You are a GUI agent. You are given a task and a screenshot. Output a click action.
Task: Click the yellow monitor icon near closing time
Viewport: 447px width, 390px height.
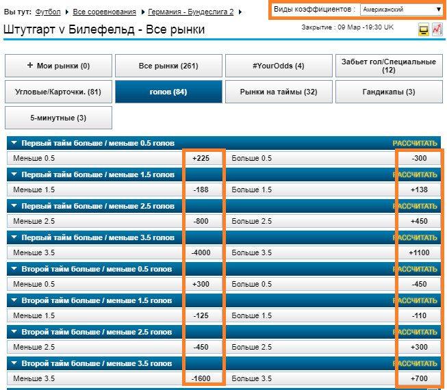click(x=424, y=30)
